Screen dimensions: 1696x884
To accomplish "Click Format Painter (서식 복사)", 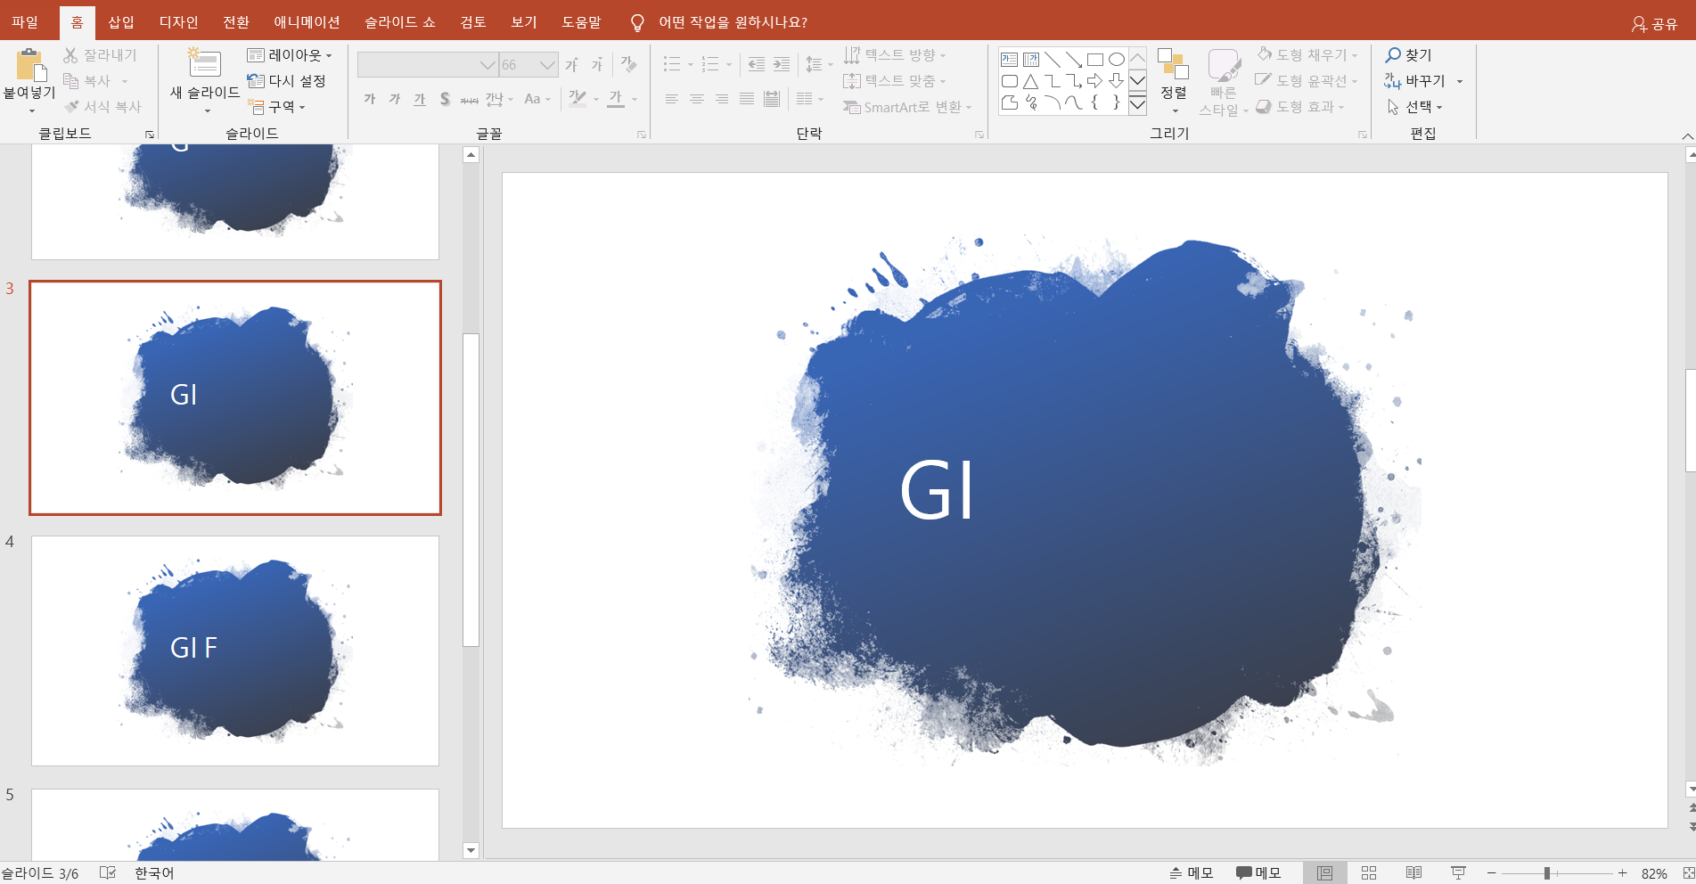I will (x=102, y=107).
